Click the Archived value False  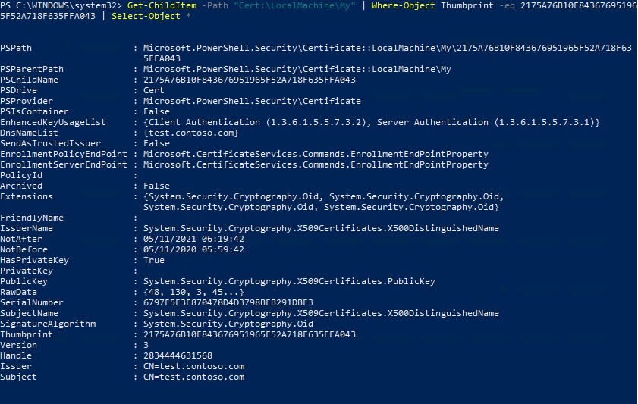click(156, 186)
